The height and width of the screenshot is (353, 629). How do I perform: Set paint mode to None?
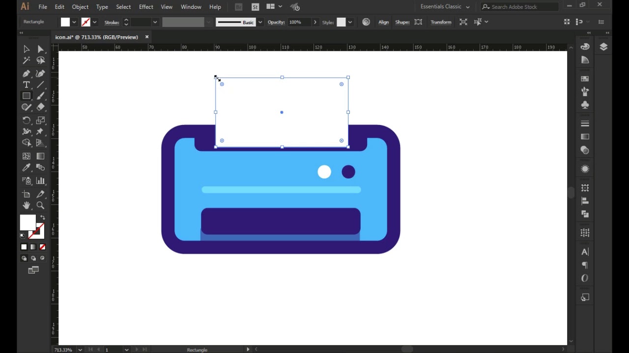[x=42, y=247]
